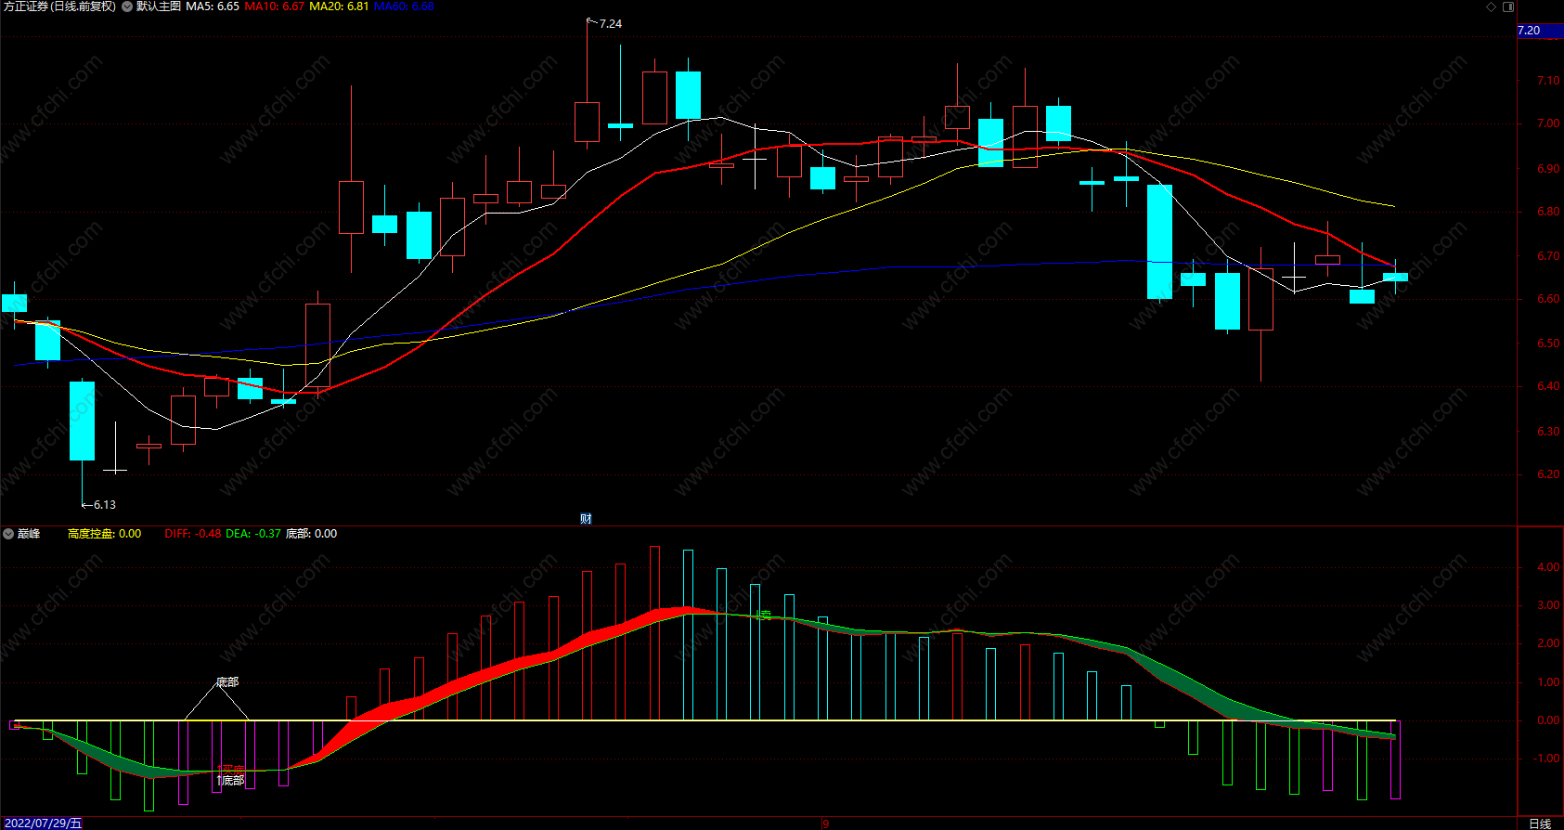Click the lower 底部 label under the zero line
Image resolution: width=1564 pixels, height=830 pixels.
pos(231,780)
